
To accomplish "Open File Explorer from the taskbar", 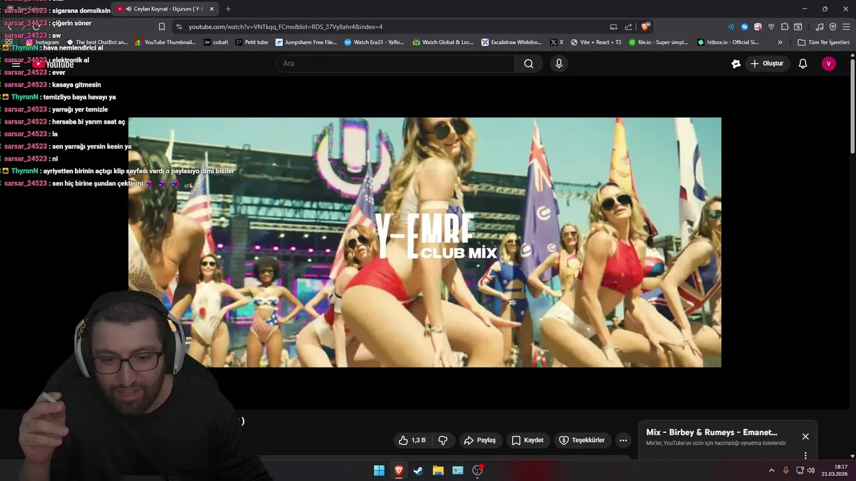I will point(438,470).
